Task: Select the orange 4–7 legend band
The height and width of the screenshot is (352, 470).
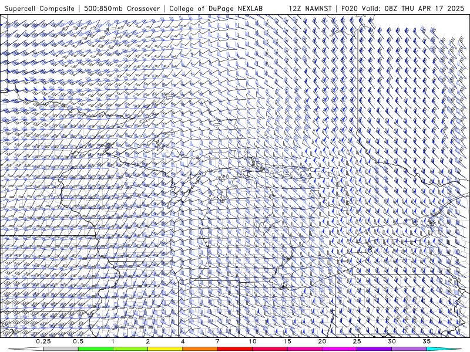Action: coord(200,349)
